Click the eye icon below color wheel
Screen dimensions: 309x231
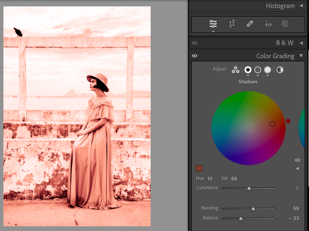[x=297, y=160]
